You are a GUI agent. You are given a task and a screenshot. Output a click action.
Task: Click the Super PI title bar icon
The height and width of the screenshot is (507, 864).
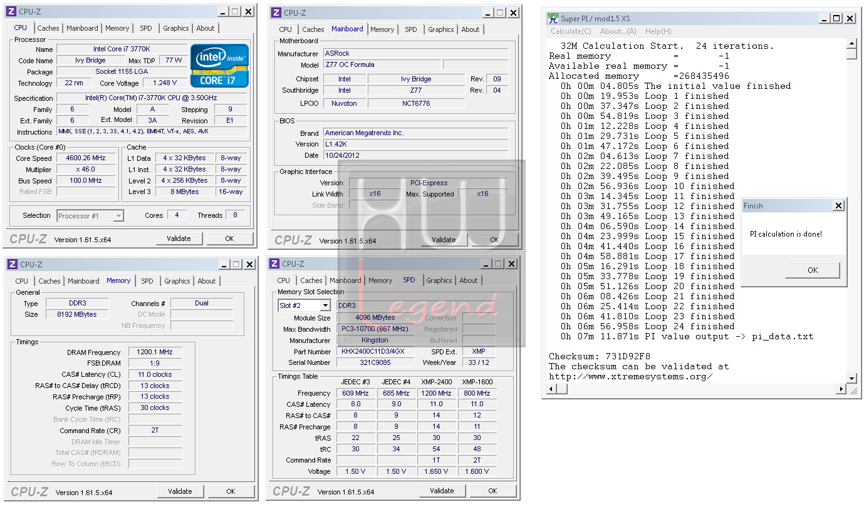[553, 18]
